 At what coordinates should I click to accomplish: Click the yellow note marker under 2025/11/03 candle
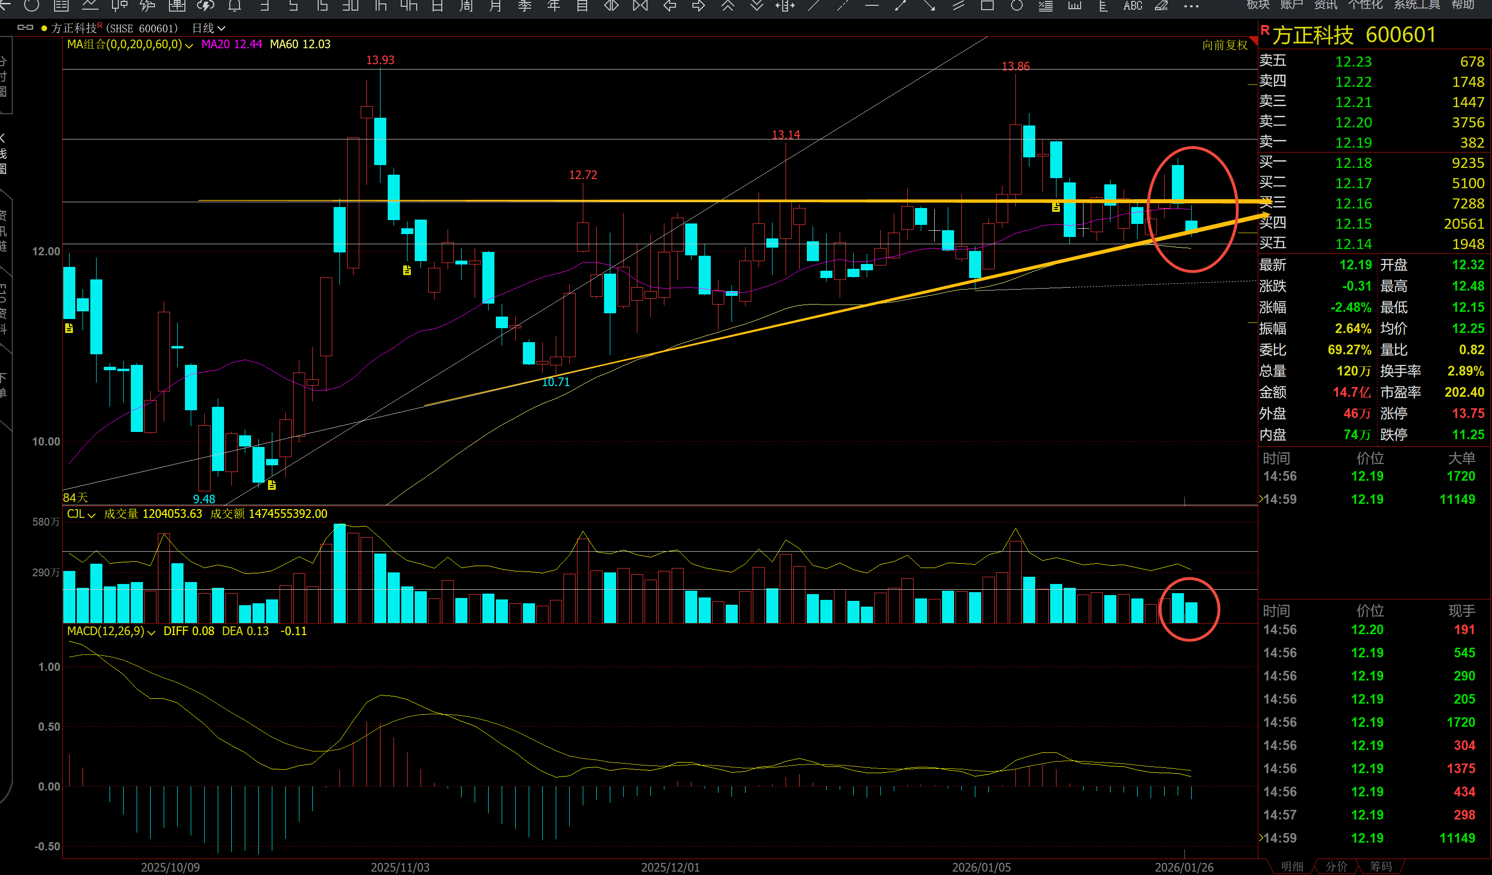(407, 270)
